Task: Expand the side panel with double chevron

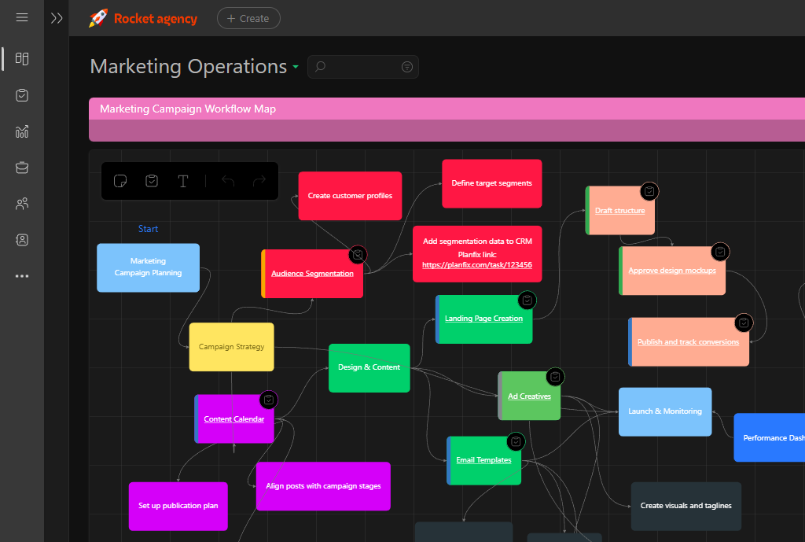Action: pos(57,18)
